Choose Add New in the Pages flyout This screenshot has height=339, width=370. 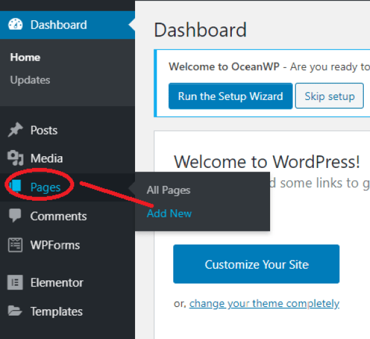tap(169, 214)
